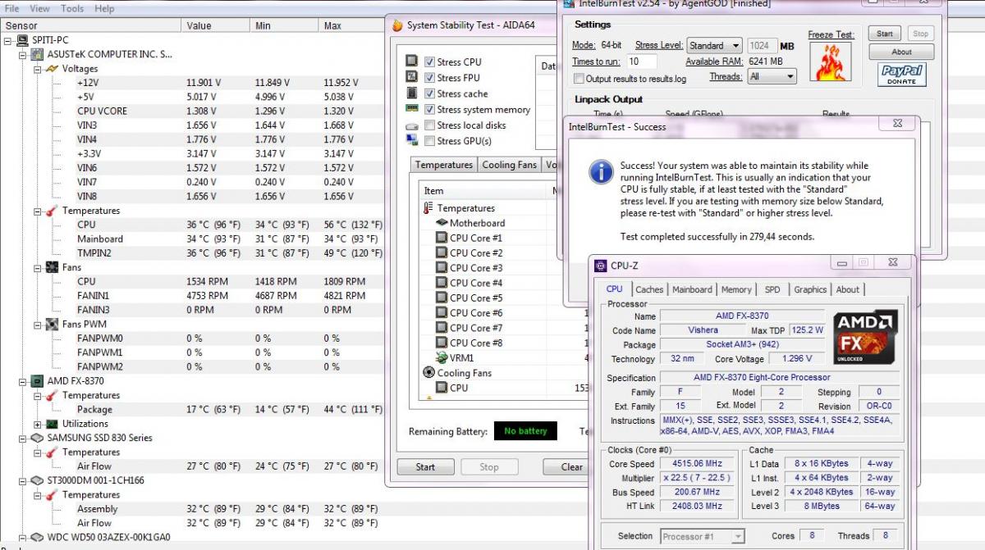Switch to the Cooling Fans tab in AIDA64
The width and height of the screenshot is (985, 550).
509,165
